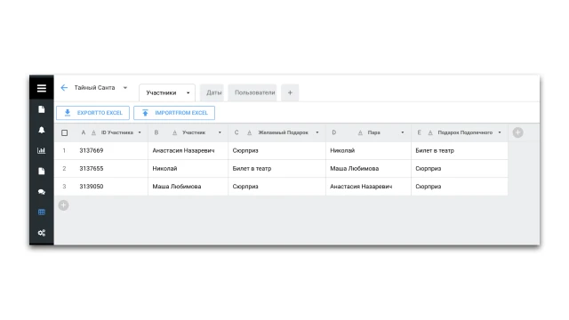This screenshot has height=320, width=569.
Task: Click row number 1
Action: [64, 150]
